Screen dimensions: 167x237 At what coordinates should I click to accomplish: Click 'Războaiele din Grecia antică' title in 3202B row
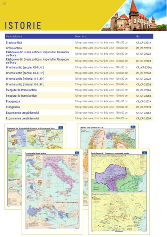click(37, 61)
